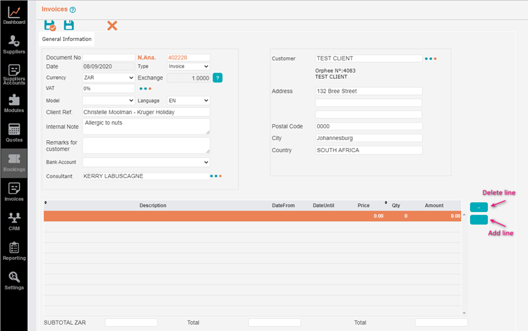
Task: Click the City field Johannesburg
Action: [369, 138]
